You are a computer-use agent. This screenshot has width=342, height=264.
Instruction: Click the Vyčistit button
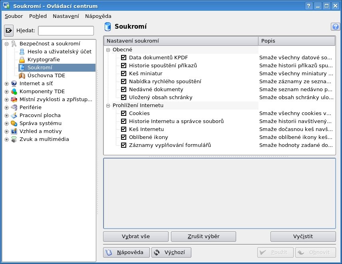pyautogui.click(x=303, y=237)
